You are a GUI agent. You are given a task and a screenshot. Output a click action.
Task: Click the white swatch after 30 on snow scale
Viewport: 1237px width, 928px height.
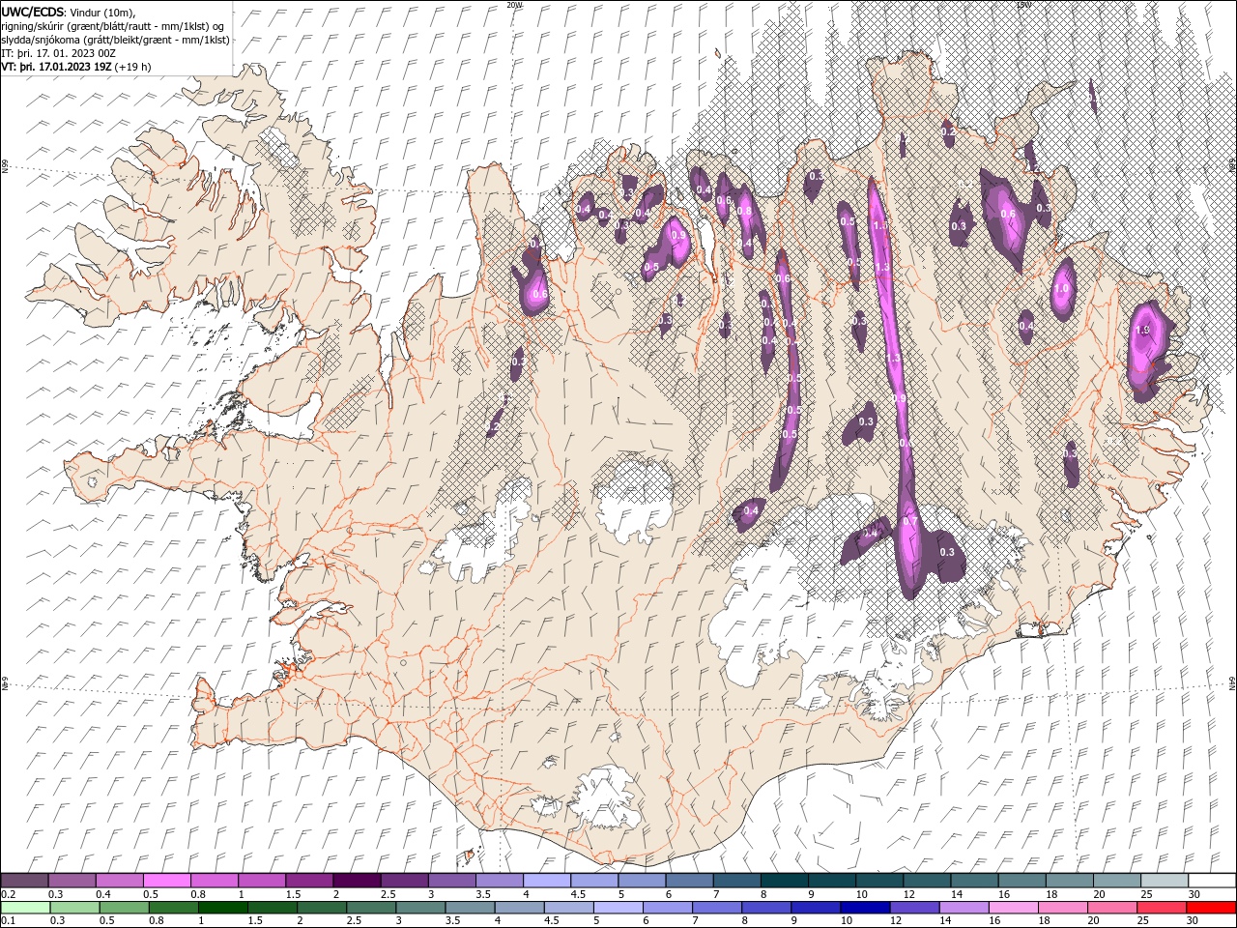point(1212,881)
